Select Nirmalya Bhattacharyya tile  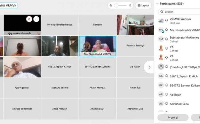[60, 25]
